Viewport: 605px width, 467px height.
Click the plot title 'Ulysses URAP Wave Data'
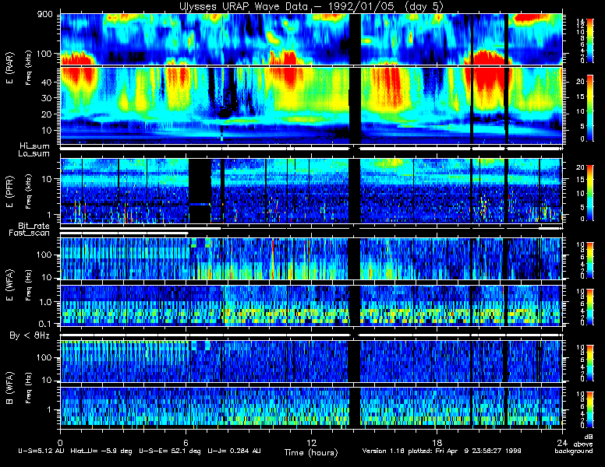click(243, 6)
